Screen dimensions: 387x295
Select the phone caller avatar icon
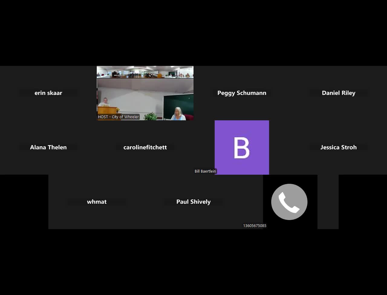(x=289, y=202)
